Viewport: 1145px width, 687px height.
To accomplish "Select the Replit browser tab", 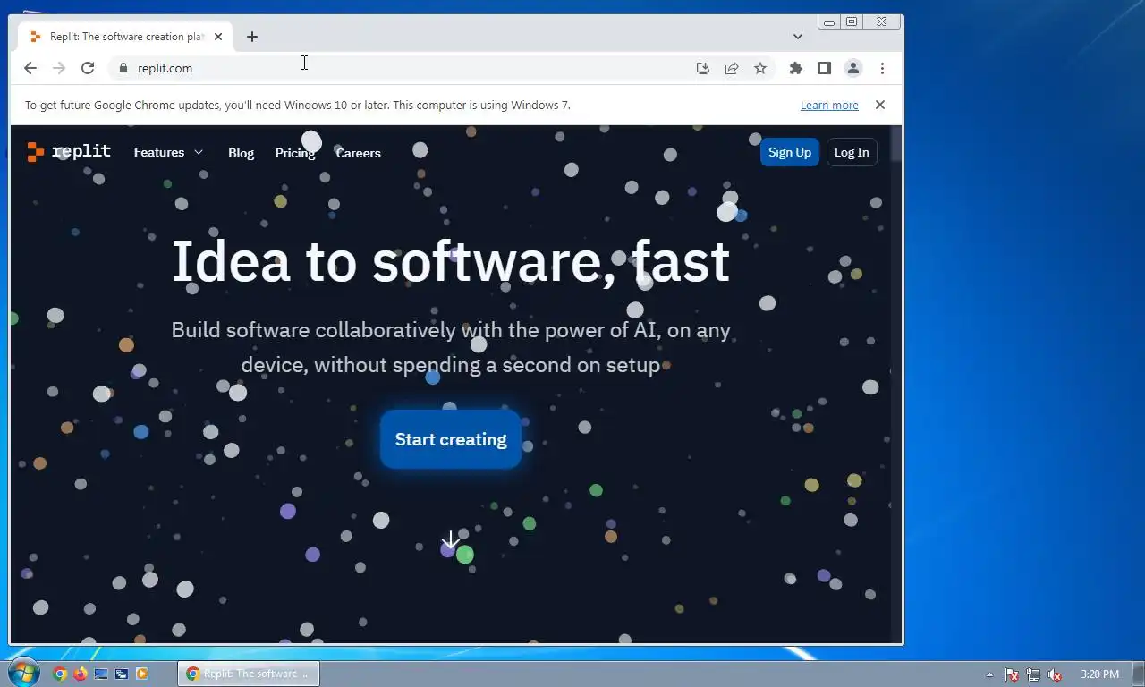I will pos(126,37).
